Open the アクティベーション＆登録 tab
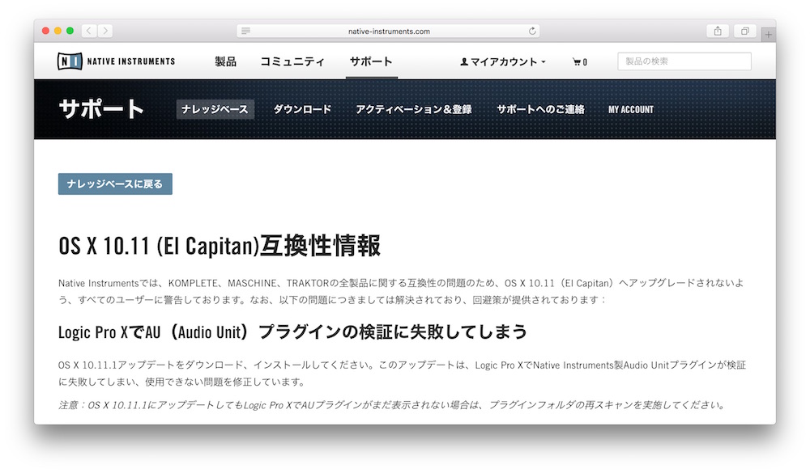Image resolution: width=810 pixels, height=473 pixels. [414, 109]
